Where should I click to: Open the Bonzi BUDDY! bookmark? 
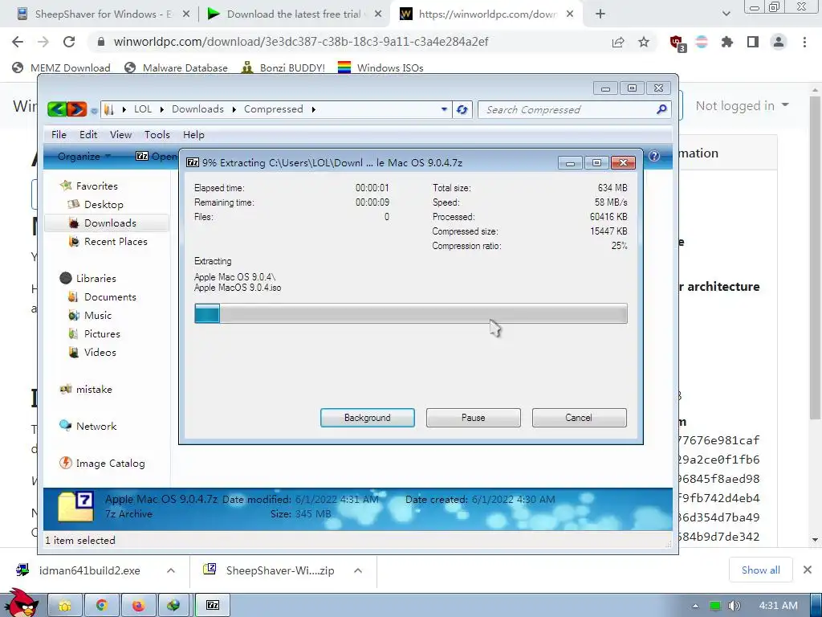coord(283,67)
